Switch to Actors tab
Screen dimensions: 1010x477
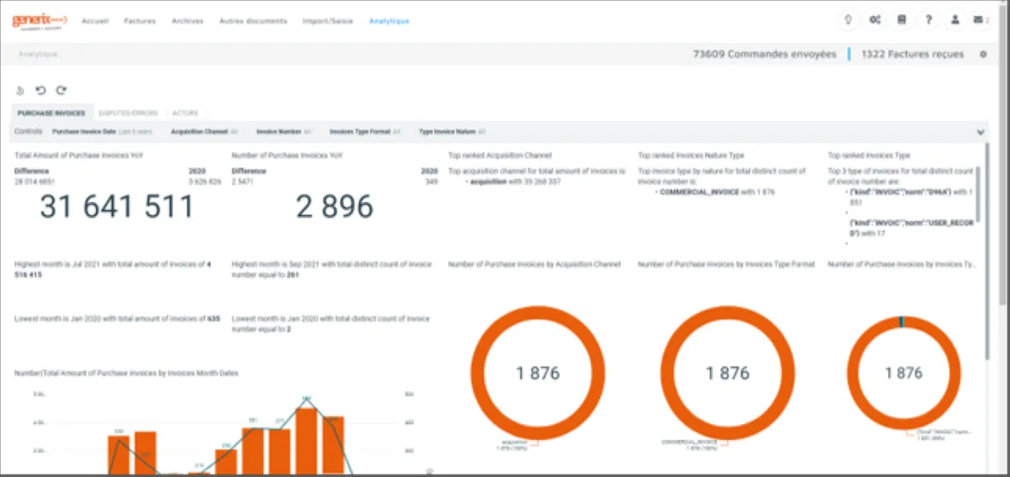184,113
